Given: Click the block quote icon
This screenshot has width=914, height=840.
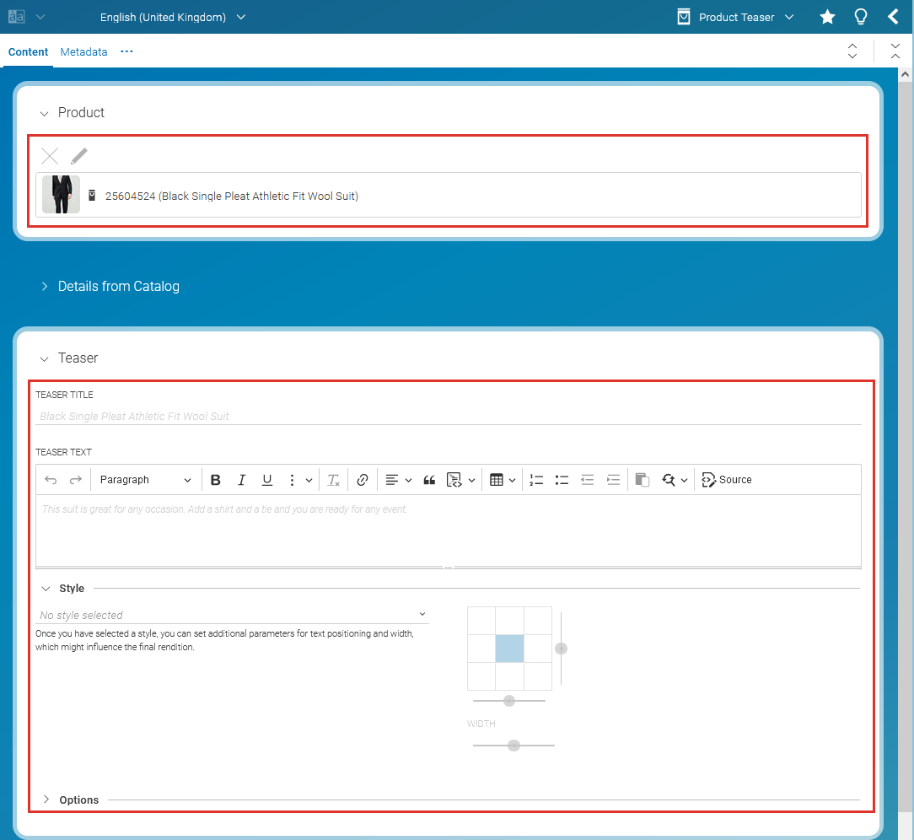Looking at the screenshot, I should [429, 480].
